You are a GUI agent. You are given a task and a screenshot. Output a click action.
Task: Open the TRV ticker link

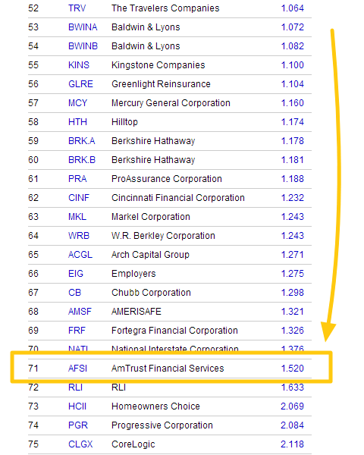(77, 8)
